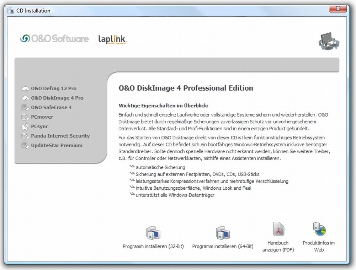Select O&O DiskImage 4 Pro in sidebar
356x270 pixels.
click(x=57, y=98)
